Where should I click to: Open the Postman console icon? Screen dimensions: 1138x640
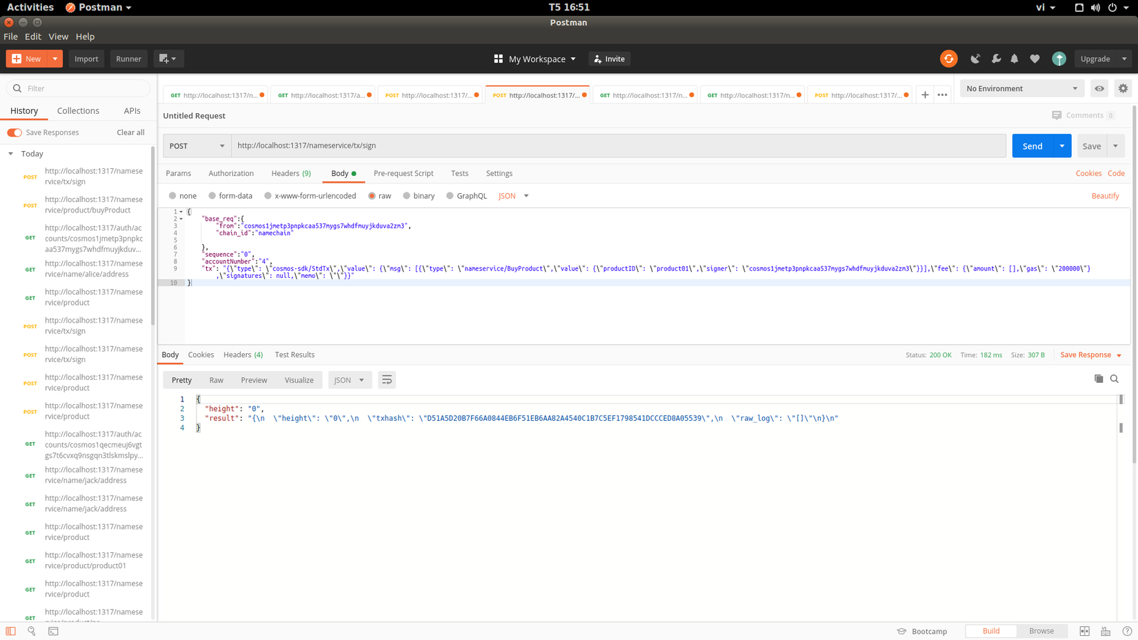click(53, 631)
